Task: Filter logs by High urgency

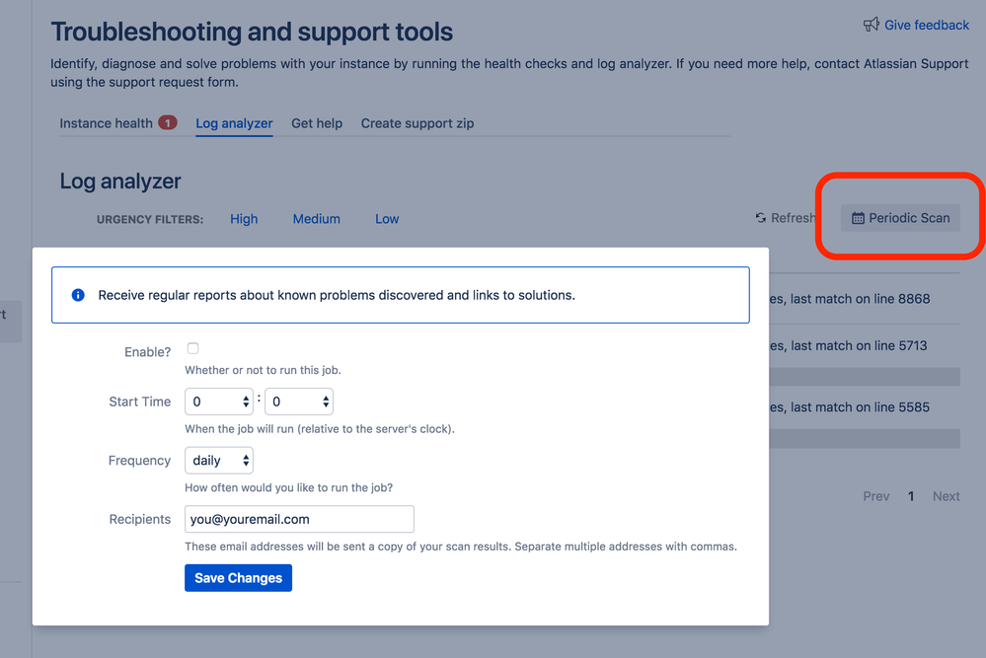Action: pyautogui.click(x=244, y=218)
